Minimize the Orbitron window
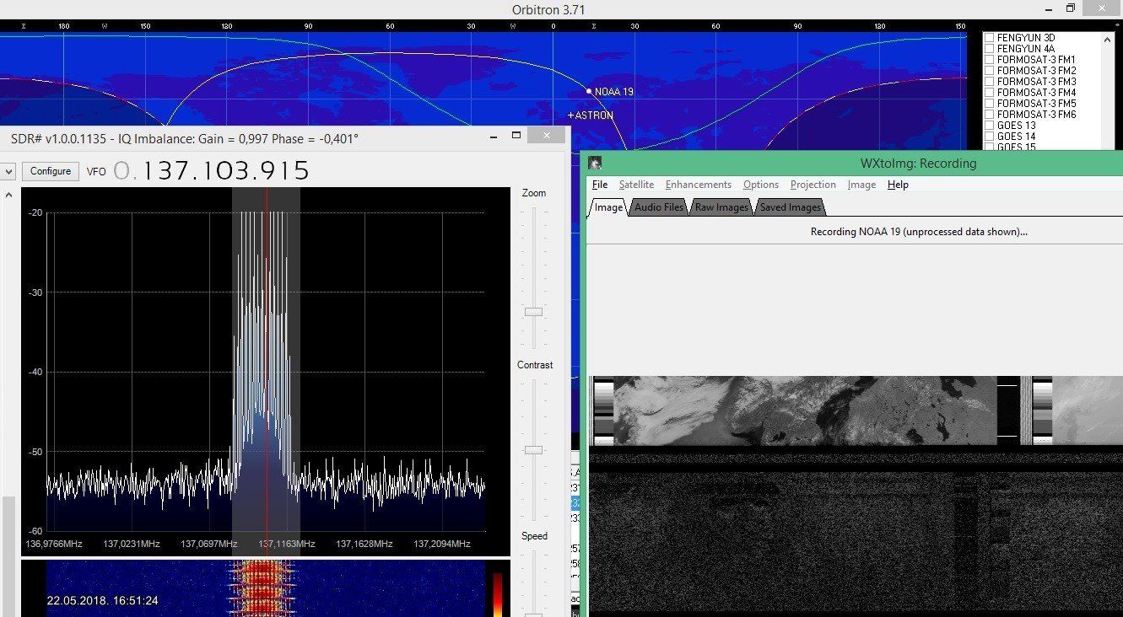Viewport: 1123px width, 617px height. tap(1048, 8)
